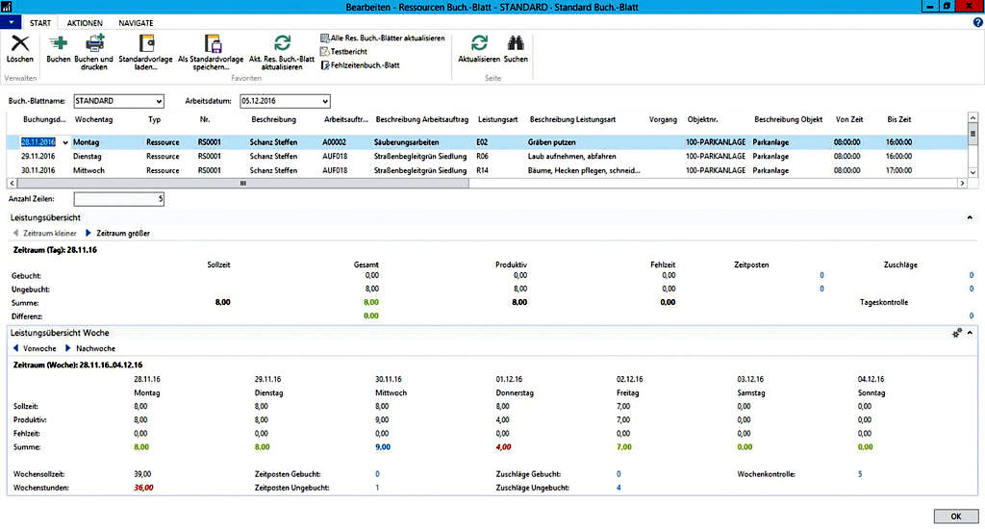Collapse the Leistungsübersicht section
The width and height of the screenshot is (985, 529).
969,218
